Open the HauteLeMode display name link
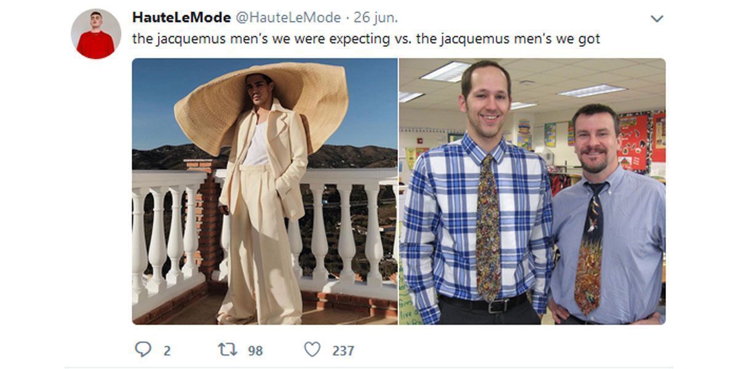738x369 pixels. pos(181,17)
